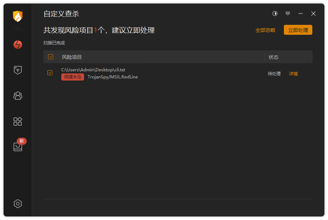The width and height of the screenshot is (328, 220).
Task: Click 全部忽略 to ignore all items
Action: [265, 30]
